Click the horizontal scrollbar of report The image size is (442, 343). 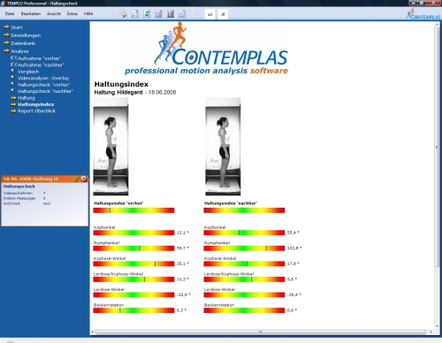point(261,332)
